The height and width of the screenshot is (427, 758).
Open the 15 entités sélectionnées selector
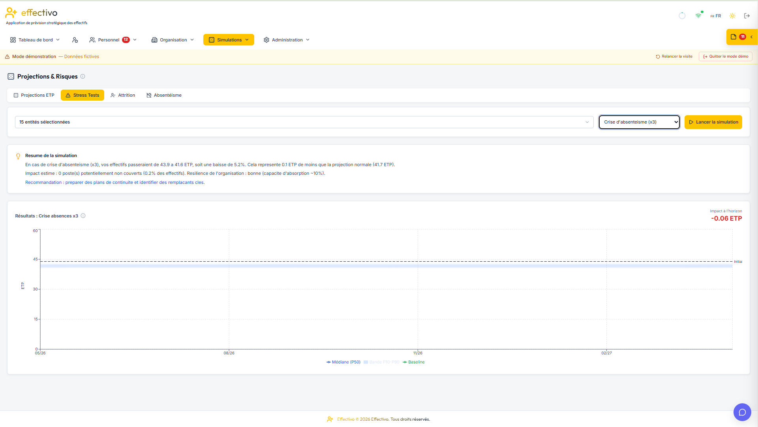[304, 122]
